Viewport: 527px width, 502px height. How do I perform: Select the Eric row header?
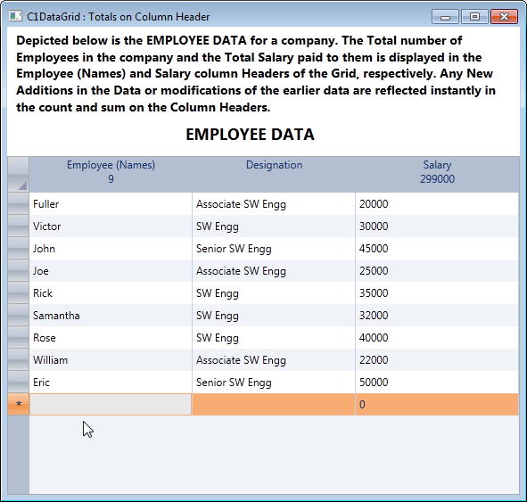tap(19, 382)
